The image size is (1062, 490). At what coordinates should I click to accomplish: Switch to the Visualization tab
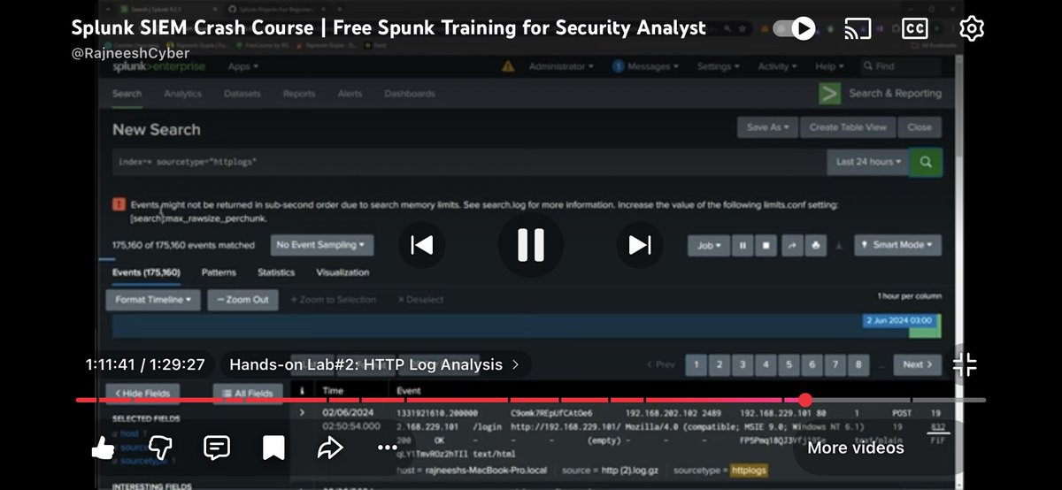(x=342, y=272)
